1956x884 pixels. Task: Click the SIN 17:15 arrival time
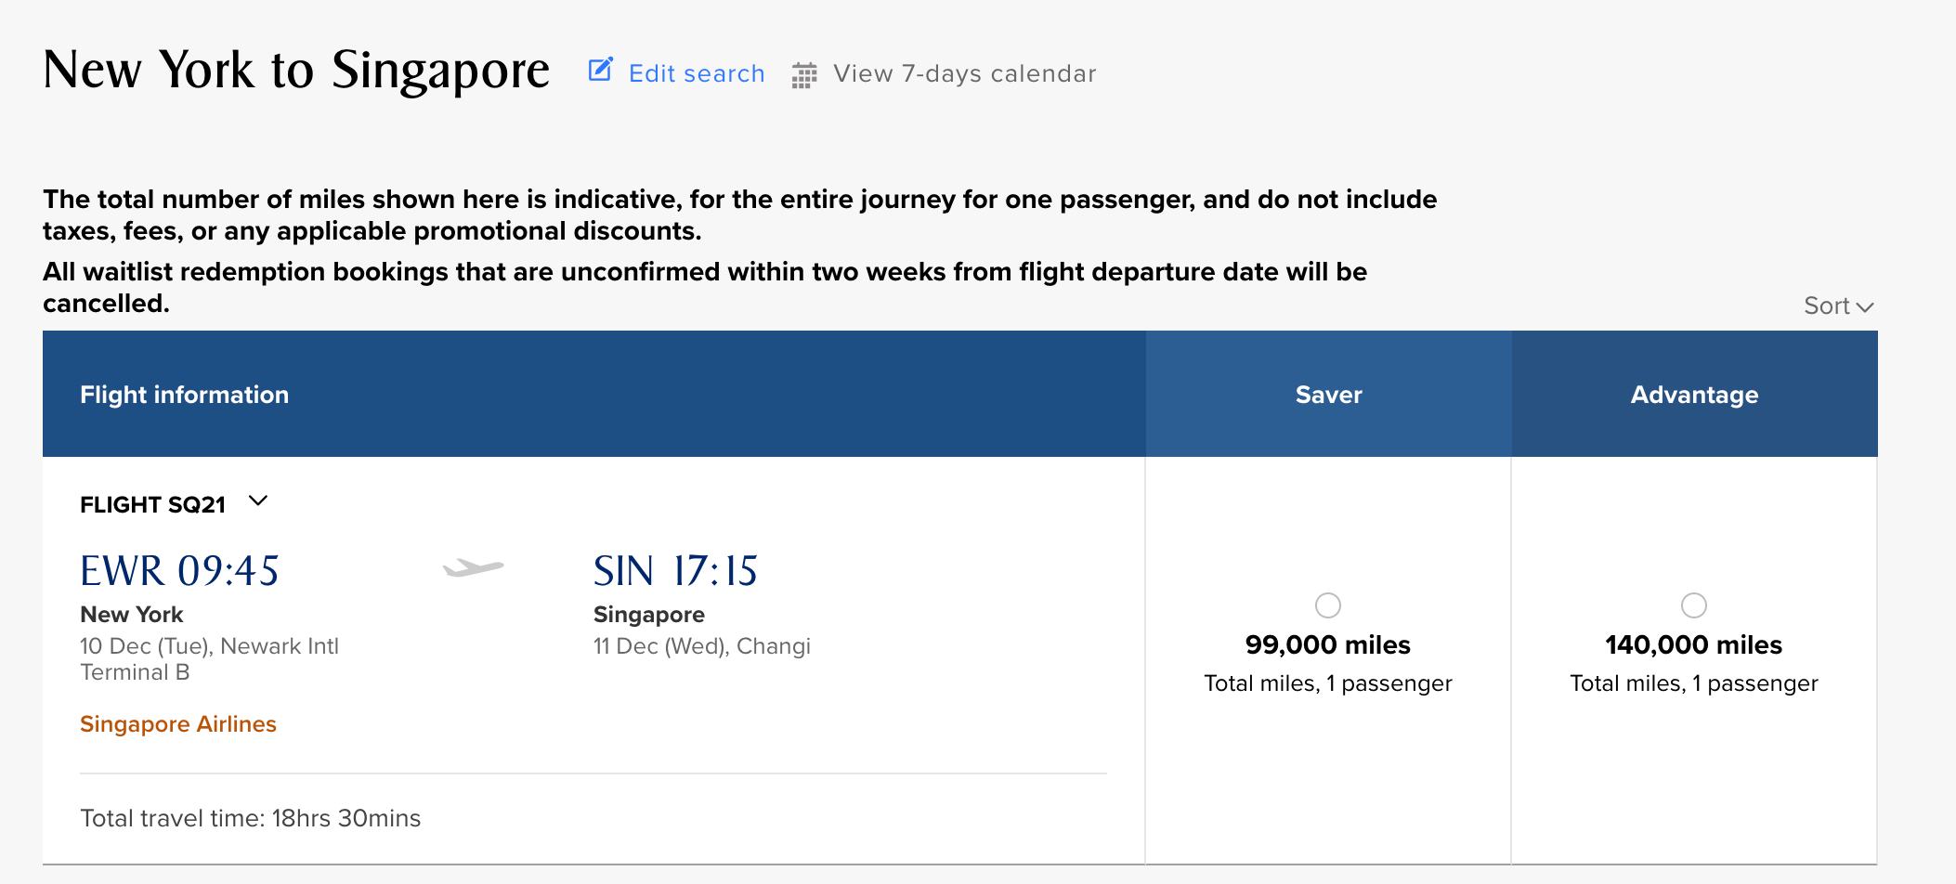675,571
